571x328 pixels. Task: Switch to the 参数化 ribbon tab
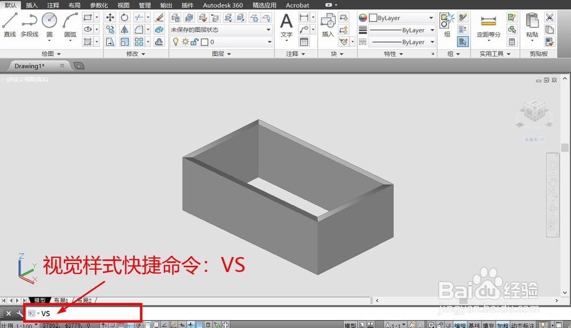point(99,5)
